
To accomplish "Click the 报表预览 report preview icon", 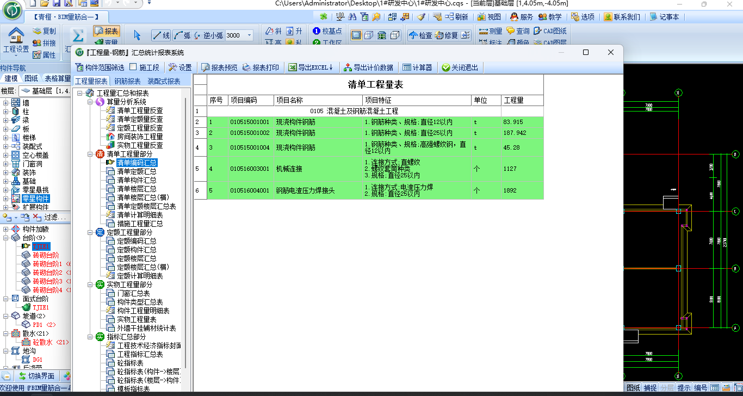I will coord(206,67).
